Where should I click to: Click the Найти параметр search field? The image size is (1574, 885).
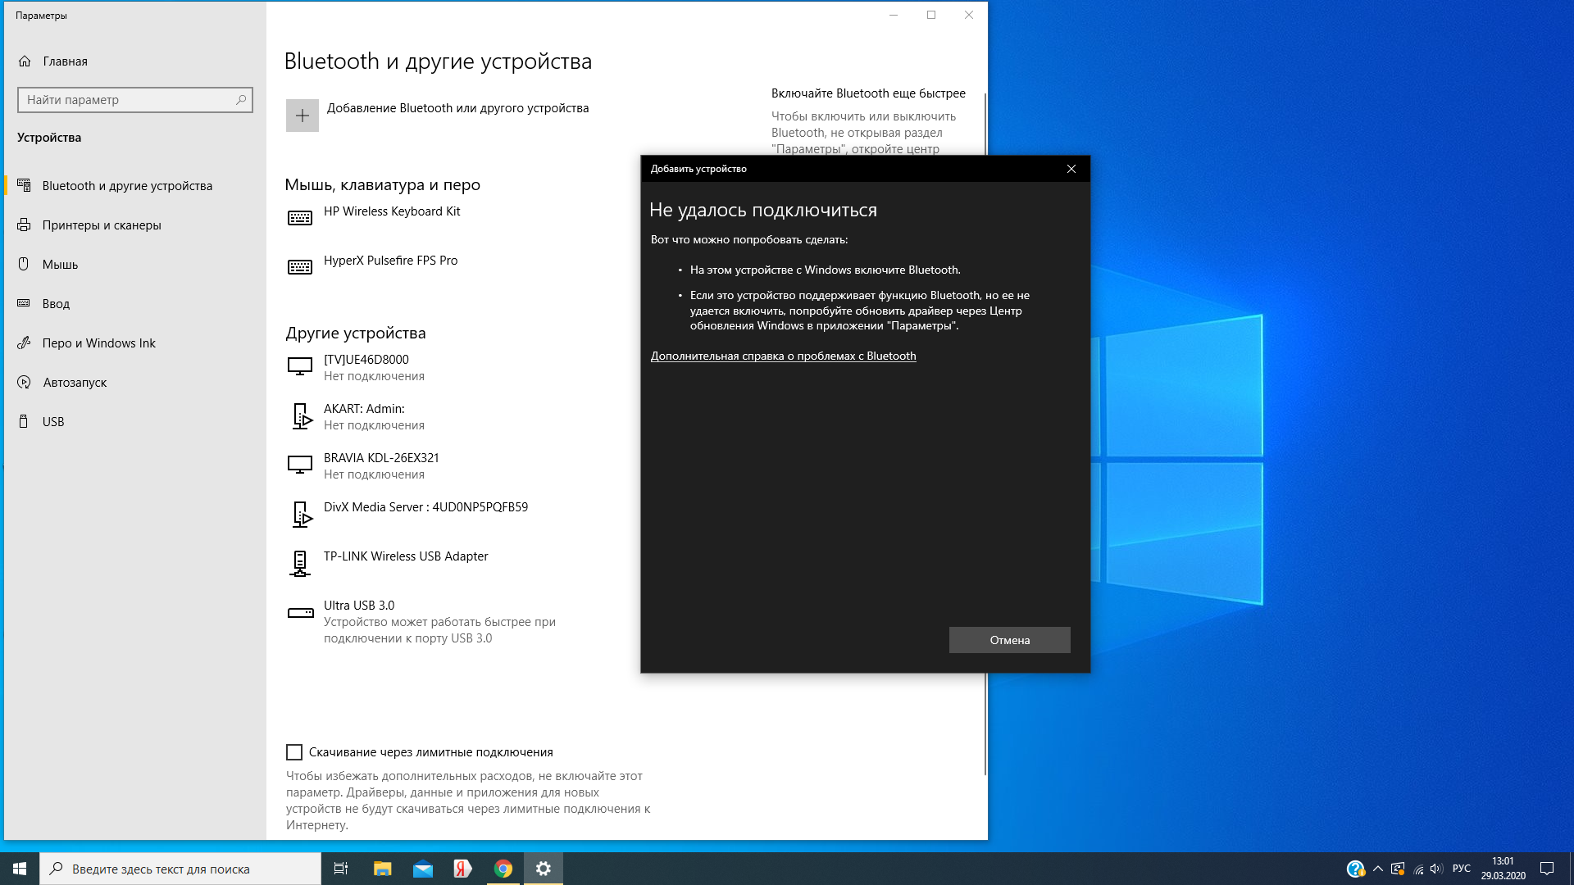[135, 100]
